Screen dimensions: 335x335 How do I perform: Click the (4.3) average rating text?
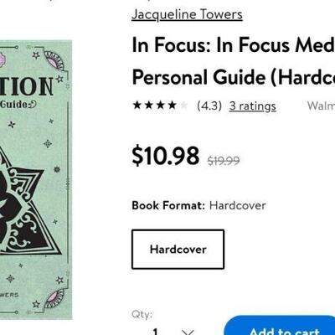pos(209,106)
